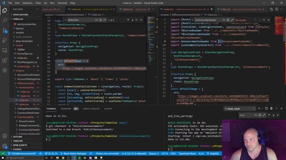The image size is (286, 160).
Task: Click the new terminal plus icon
Action: coord(259,108)
